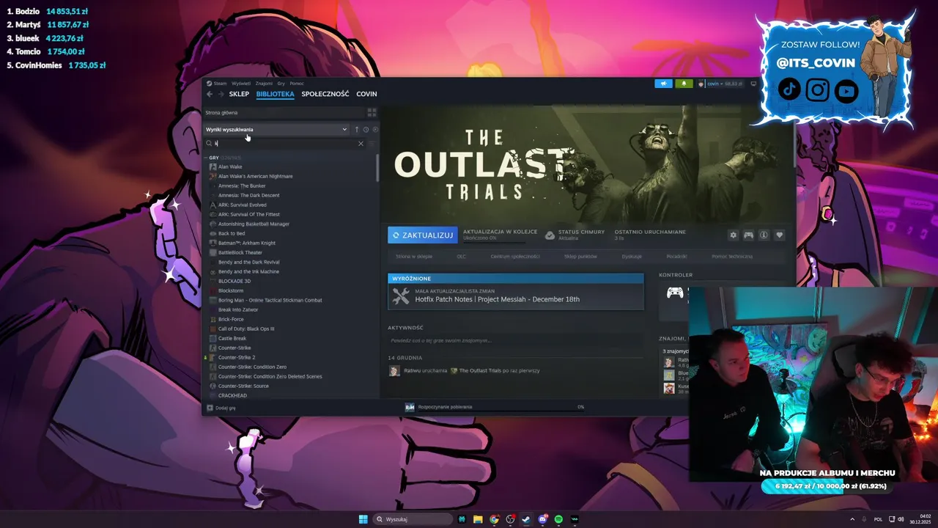This screenshot has width=938, height=528.
Task: Open the Poradniki link
Action: pos(676,257)
